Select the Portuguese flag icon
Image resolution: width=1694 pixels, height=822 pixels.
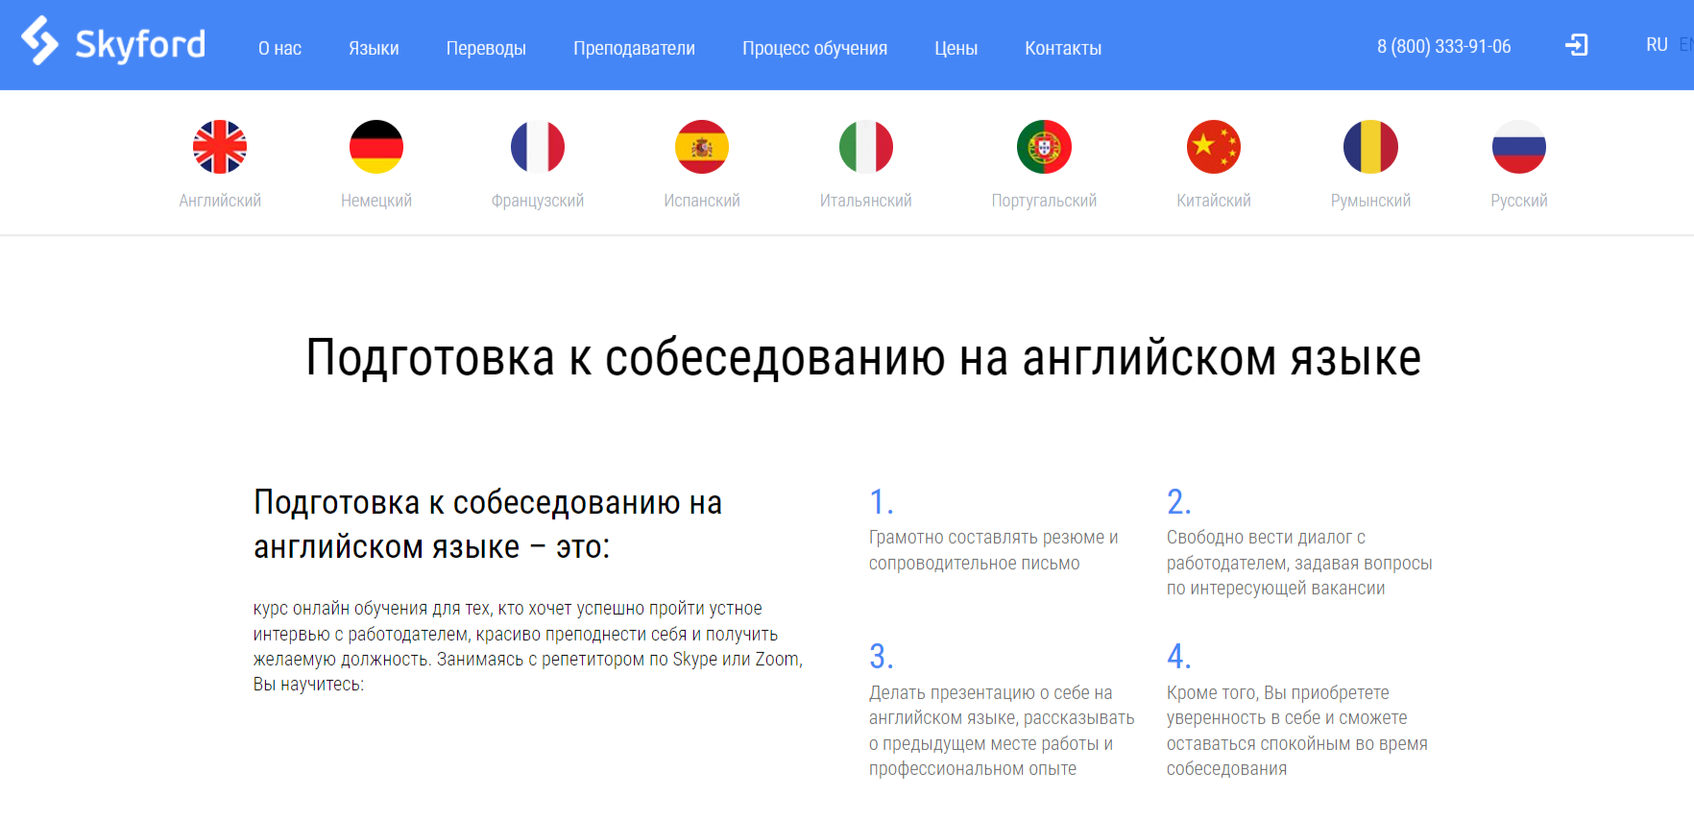point(1044,147)
